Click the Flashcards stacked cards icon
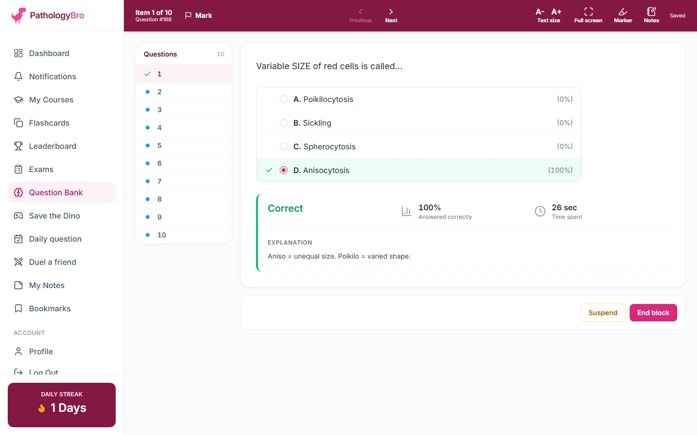The height and width of the screenshot is (435, 697). (x=18, y=123)
